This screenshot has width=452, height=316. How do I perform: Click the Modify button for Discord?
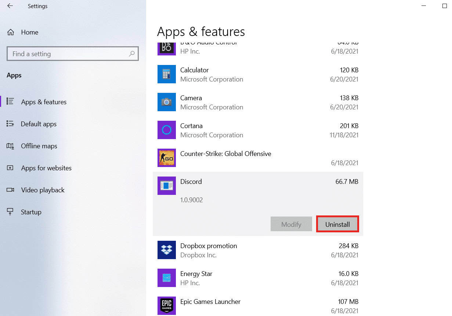pos(291,224)
